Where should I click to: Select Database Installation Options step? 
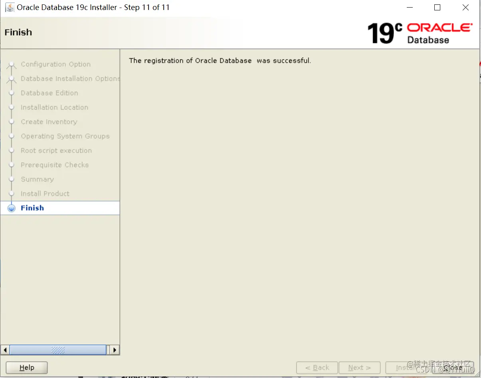(70, 79)
